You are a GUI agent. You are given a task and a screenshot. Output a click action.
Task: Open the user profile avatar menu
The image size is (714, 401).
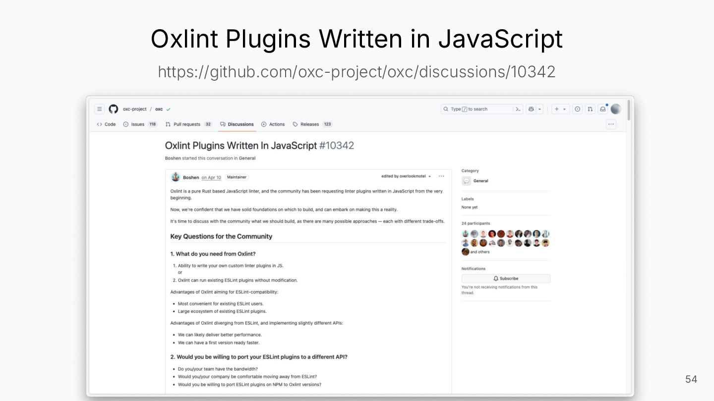[x=616, y=109]
